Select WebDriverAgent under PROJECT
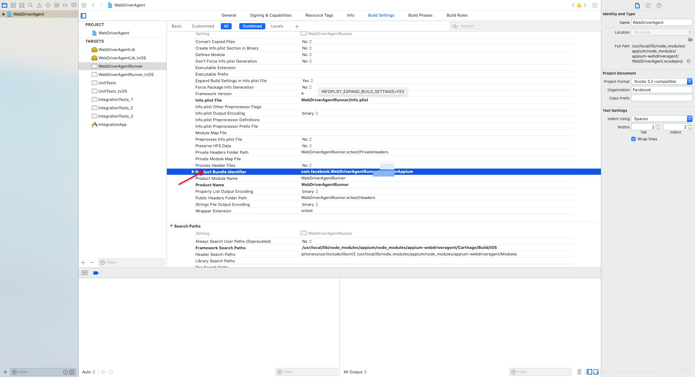The height and width of the screenshot is (377, 695). [x=114, y=33]
